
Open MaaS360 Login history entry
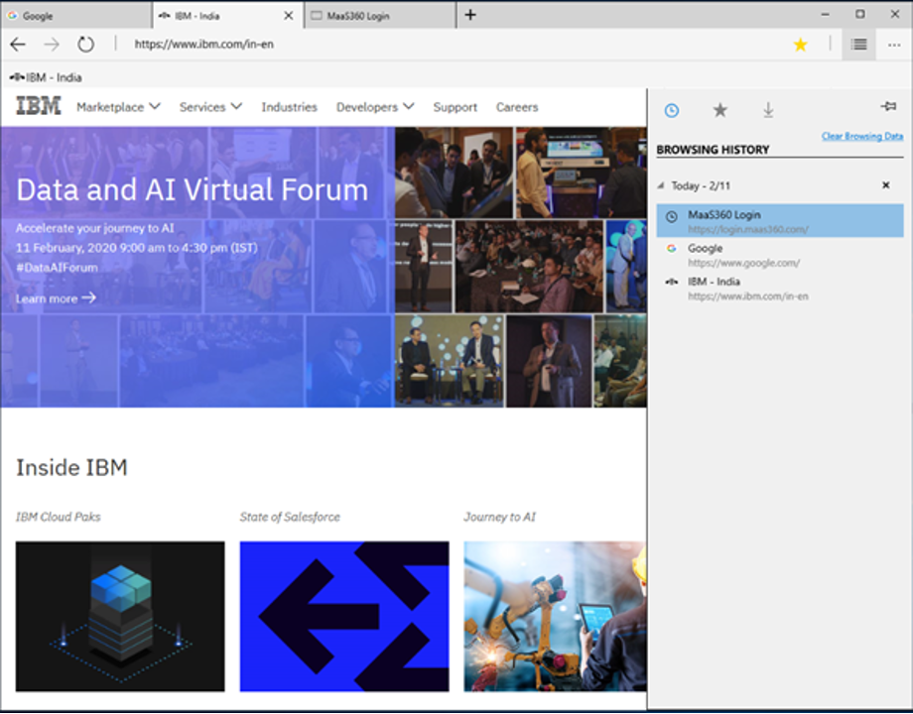(780, 220)
